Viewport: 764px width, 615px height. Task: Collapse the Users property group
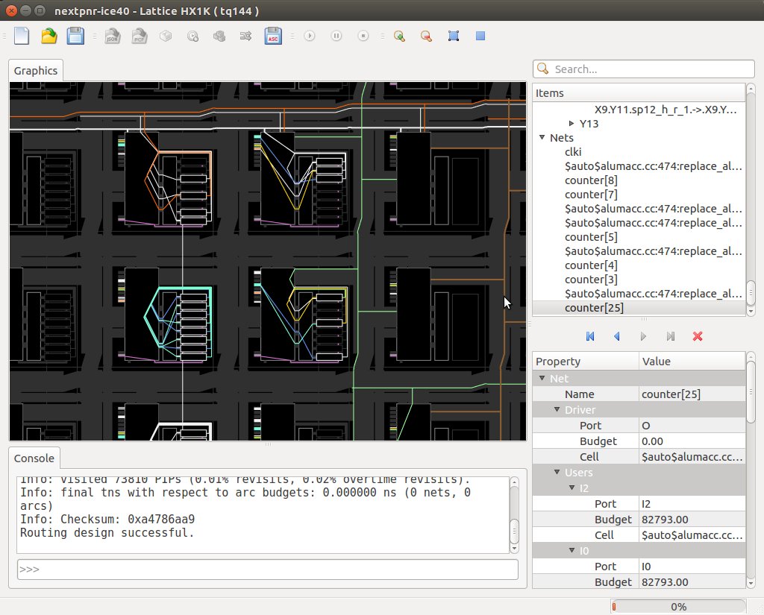coord(557,473)
